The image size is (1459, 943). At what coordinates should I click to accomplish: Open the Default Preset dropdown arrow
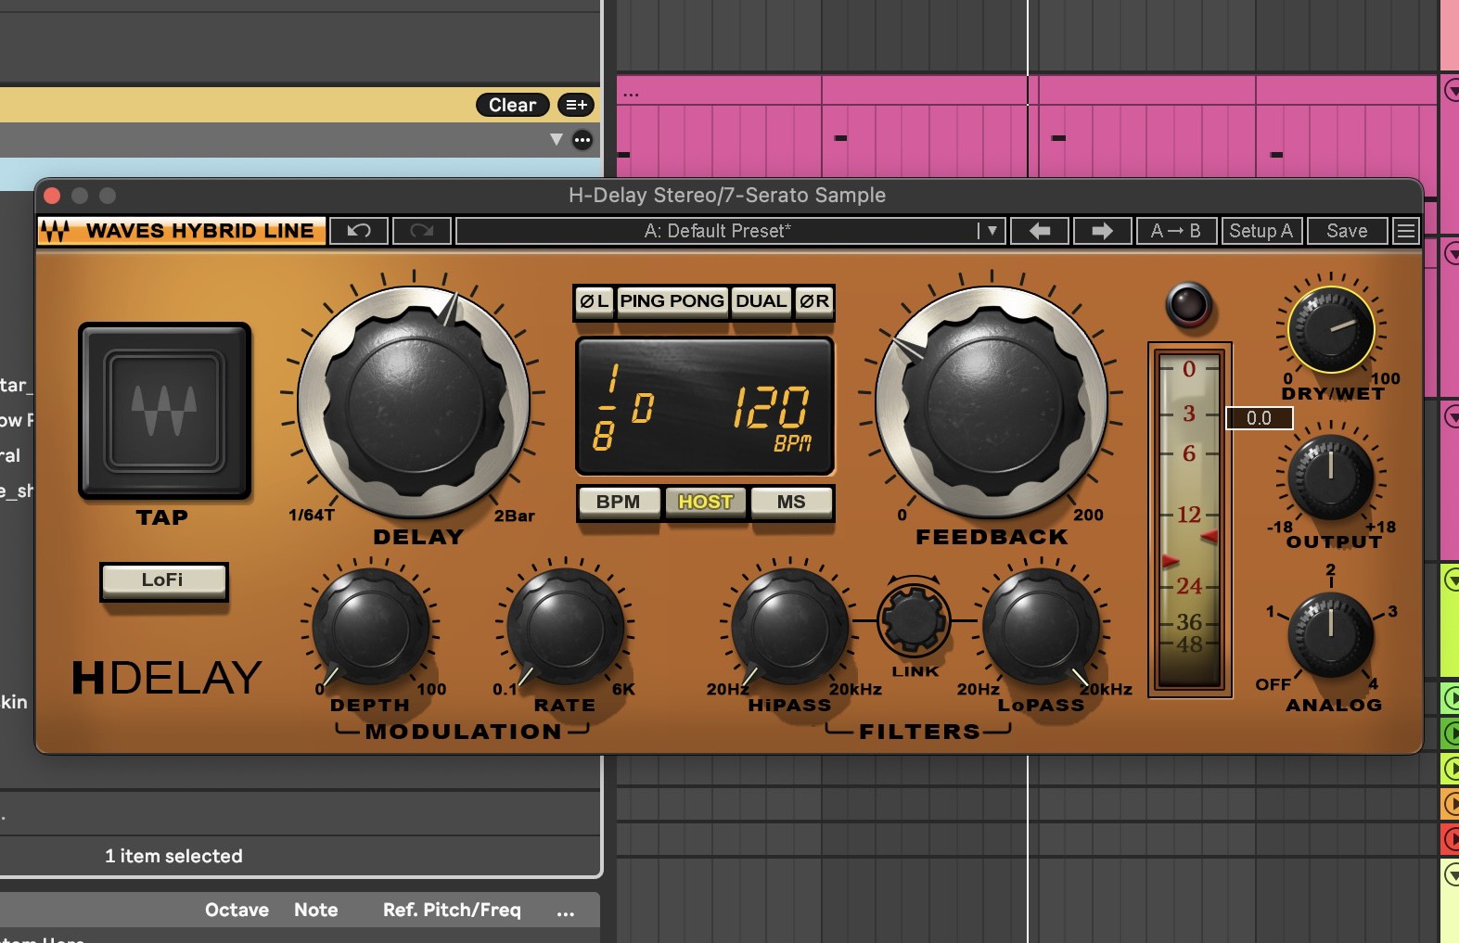click(x=992, y=231)
